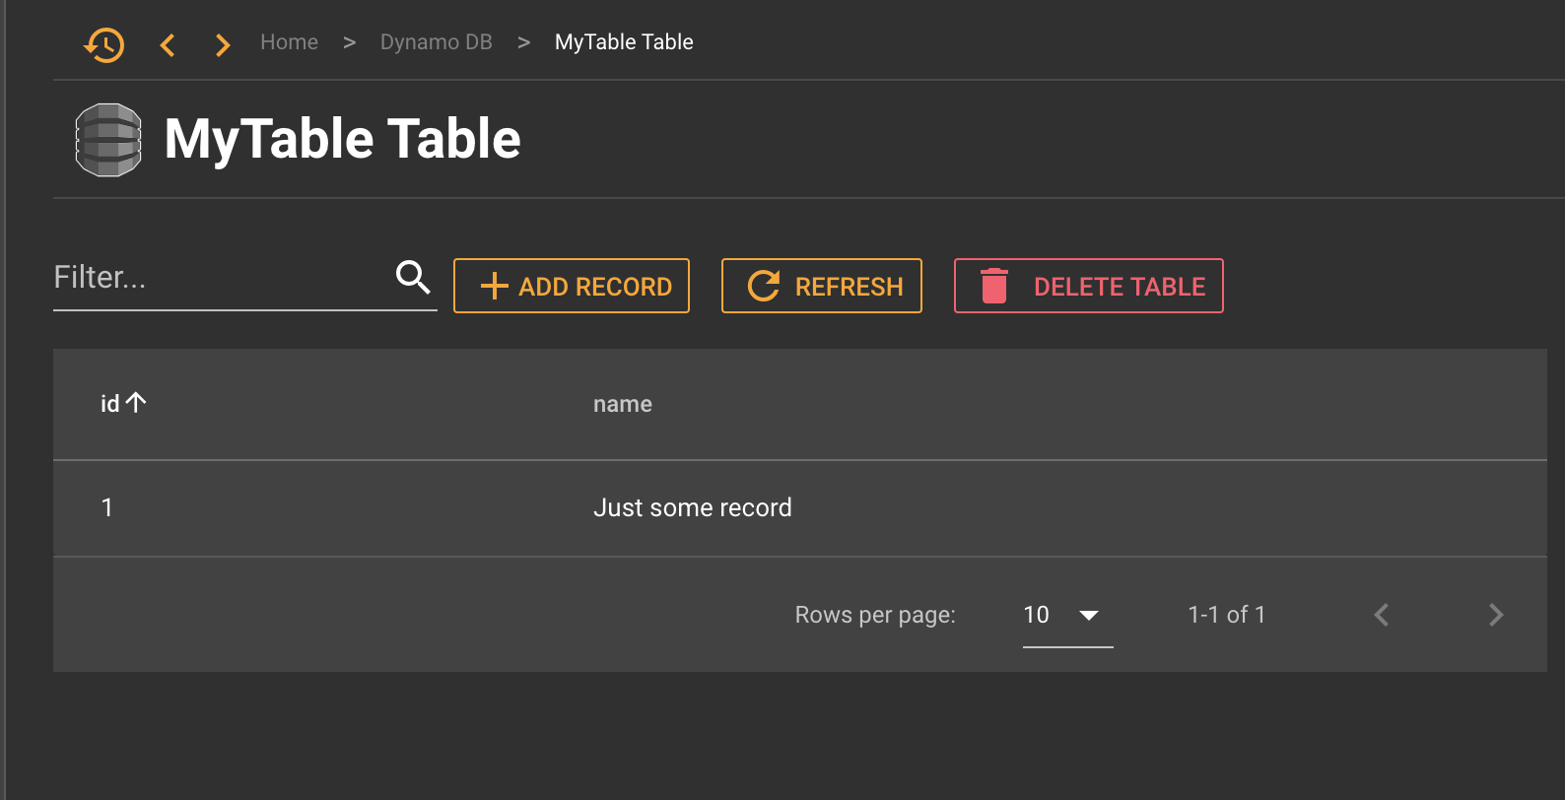Open the navigation history clock icon
Image resolution: width=1565 pixels, height=800 pixels.
(x=104, y=44)
